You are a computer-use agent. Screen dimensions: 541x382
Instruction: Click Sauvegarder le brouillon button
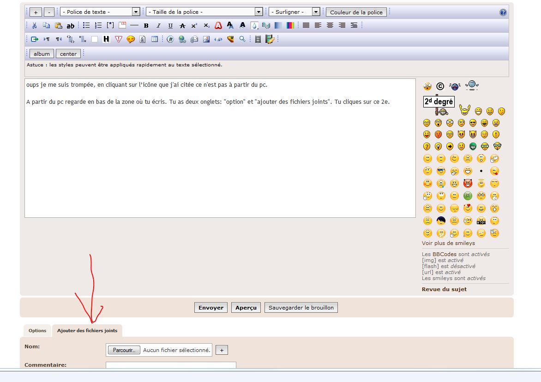click(x=301, y=308)
